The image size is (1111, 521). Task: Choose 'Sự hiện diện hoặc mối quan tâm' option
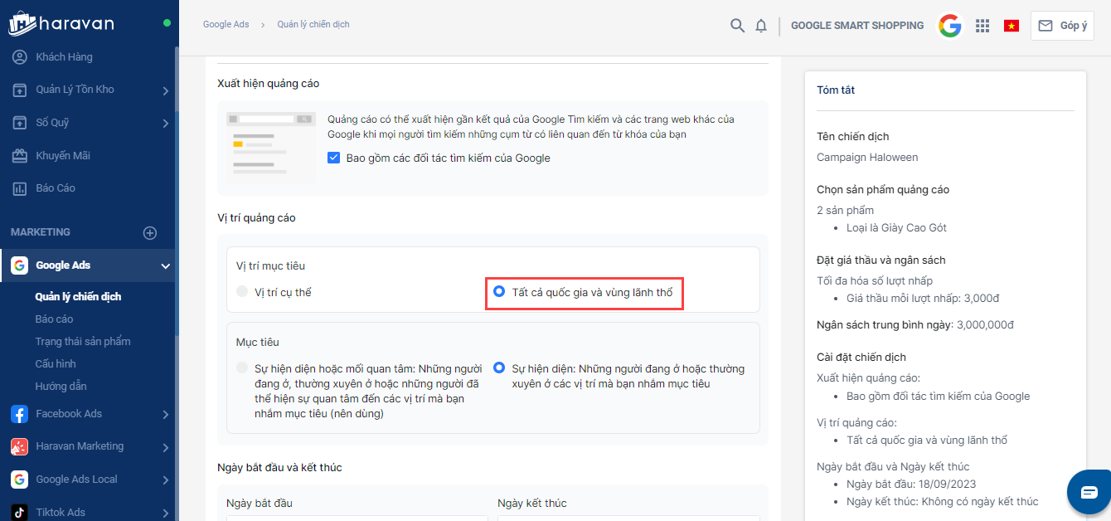[x=242, y=368]
